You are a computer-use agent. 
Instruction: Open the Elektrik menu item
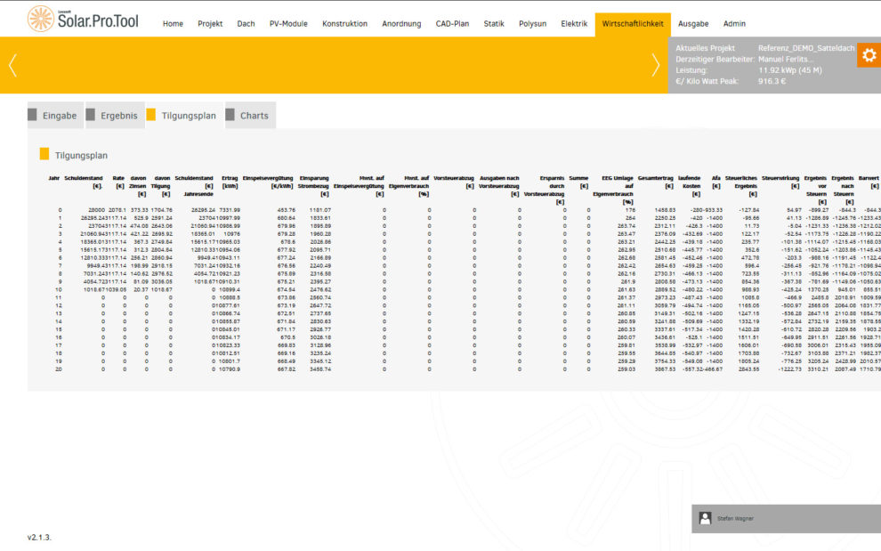pyautogui.click(x=574, y=24)
